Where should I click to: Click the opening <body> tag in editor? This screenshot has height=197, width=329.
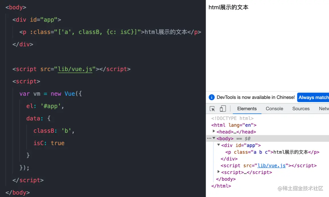[16, 7]
